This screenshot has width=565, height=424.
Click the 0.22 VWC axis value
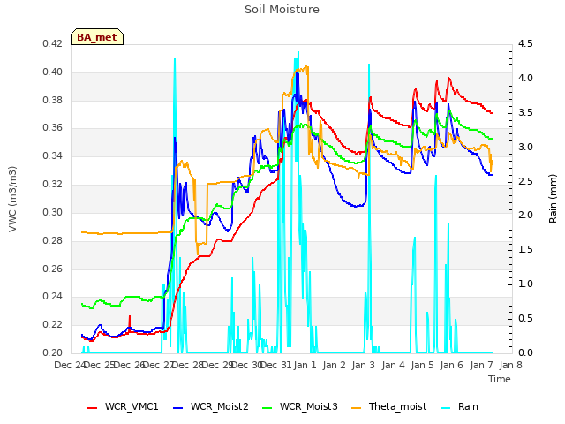click(53, 324)
